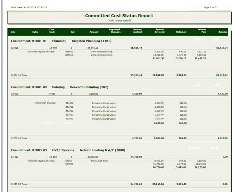Click 6,000.00 in the 01001-09 Totals row
232x192 pixels.
(x=159, y=138)
